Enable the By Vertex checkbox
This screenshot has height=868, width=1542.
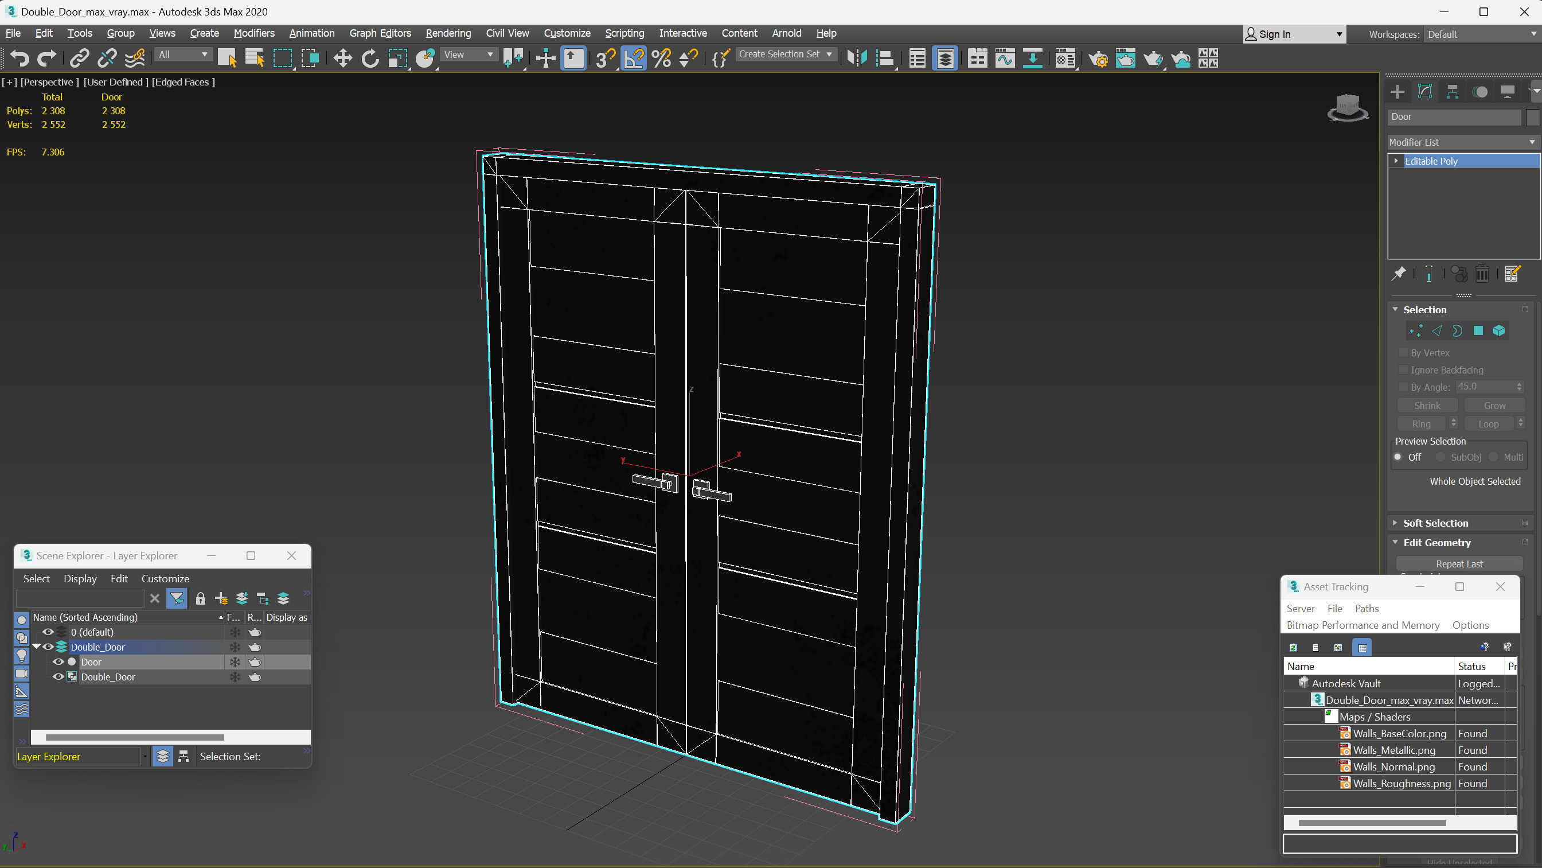(1403, 352)
